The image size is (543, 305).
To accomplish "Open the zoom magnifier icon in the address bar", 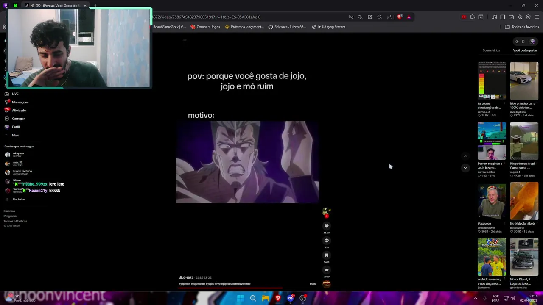I will pos(379,17).
